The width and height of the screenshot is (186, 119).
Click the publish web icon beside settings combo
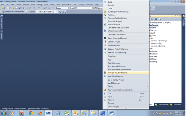[60, 12]
